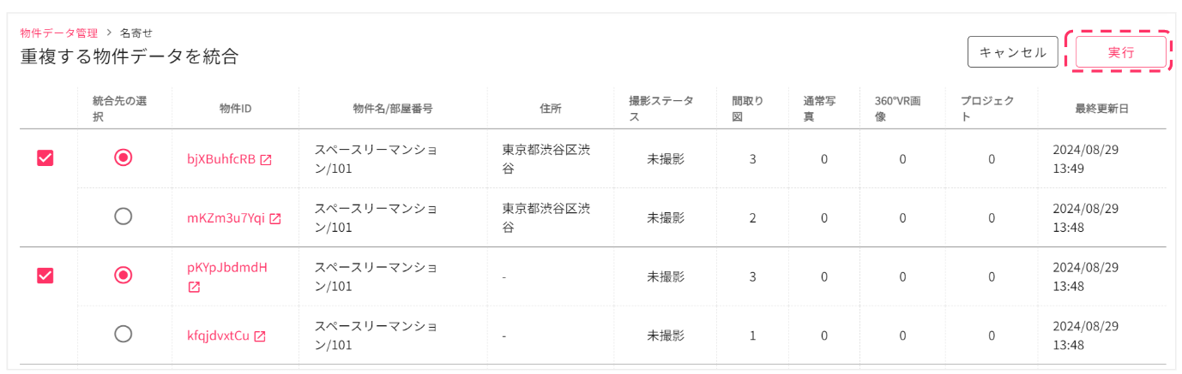Select pKYpJbdmdH as merge destination radio
1182x374 pixels.
pyautogui.click(x=124, y=275)
